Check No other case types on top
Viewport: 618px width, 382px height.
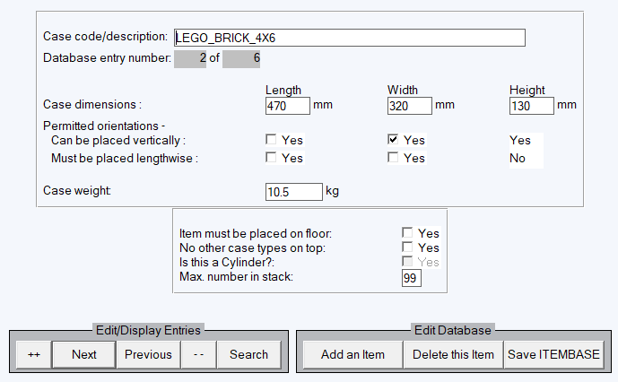click(407, 247)
